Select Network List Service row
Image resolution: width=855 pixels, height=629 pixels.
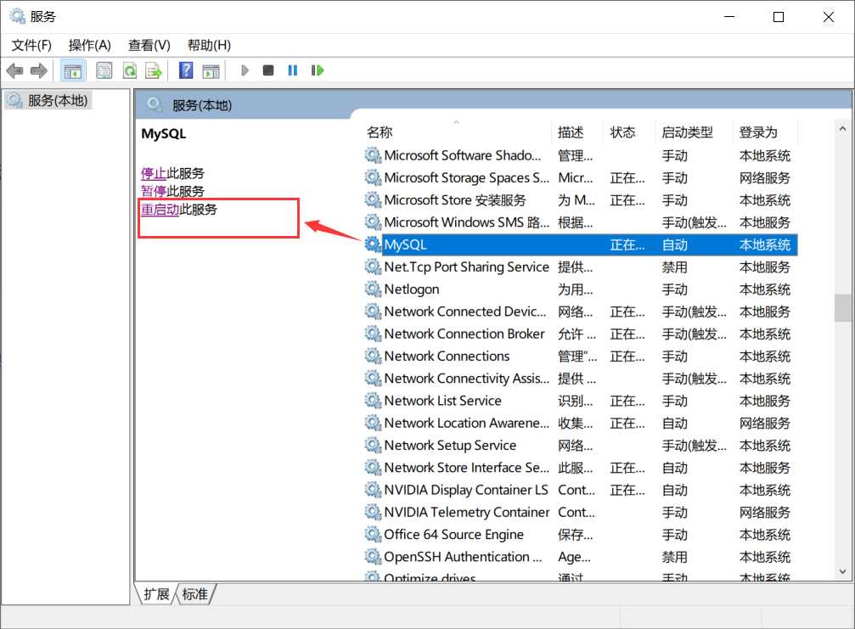coord(580,402)
